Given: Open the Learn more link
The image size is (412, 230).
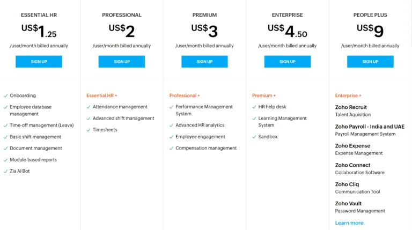Looking at the screenshot, I should [349, 223].
